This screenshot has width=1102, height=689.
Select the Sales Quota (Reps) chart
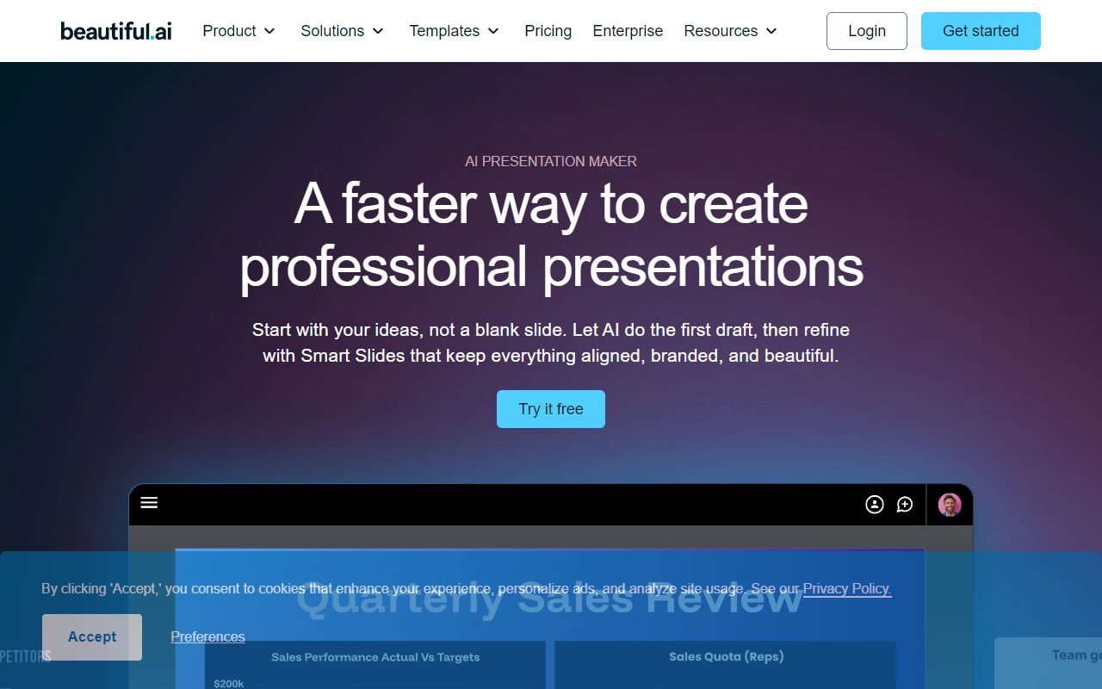[726, 663]
